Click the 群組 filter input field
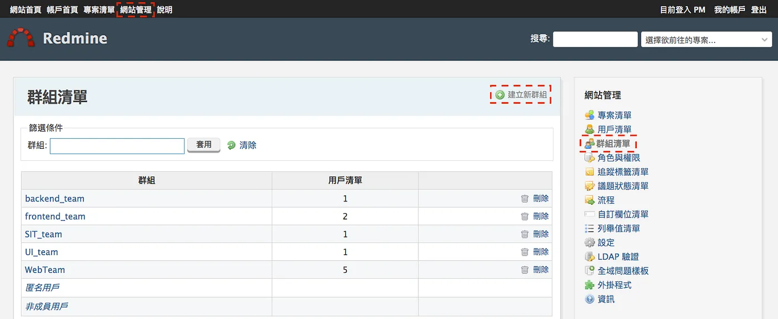778x319 pixels. pyautogui.click(x=117, y=146)
